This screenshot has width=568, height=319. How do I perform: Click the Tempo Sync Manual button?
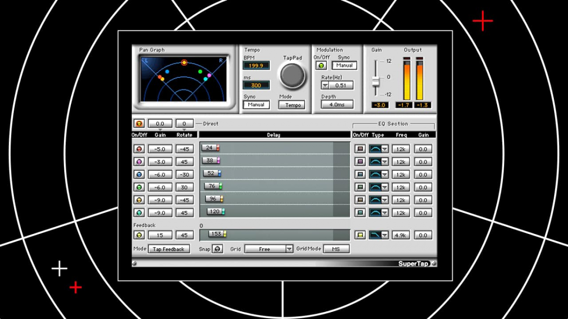257,105
